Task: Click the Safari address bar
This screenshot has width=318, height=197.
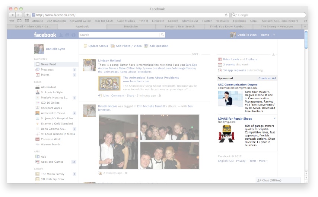Action: click(x=130, y=15)
